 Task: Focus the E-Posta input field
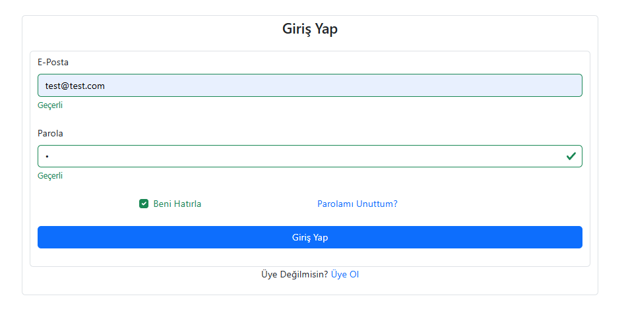coord(310,86)
